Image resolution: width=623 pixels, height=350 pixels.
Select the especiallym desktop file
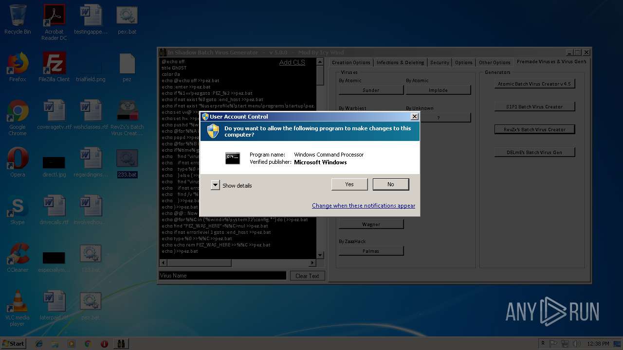point(54,261)
